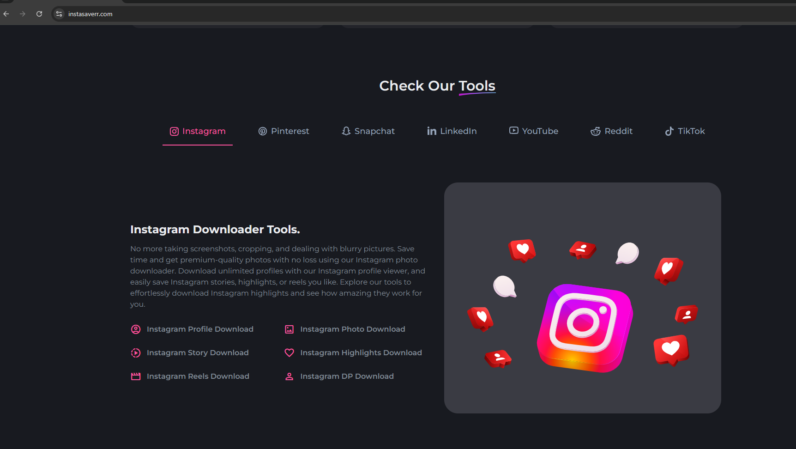Screen dimensions: 796x449
Task: Click the picture icon beside Photo Download
Action: click(x=289, y=329)
